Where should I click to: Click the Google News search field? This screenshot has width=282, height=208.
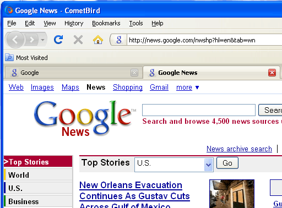(199, 110)
